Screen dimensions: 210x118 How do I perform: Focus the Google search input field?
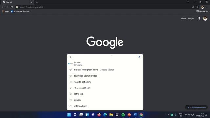coord(105,57)
